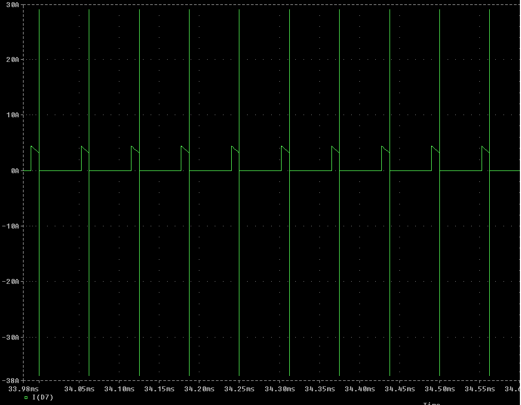Click the 34.25ms time axis label
The width and height of the screenshot is (521, 405).
coord(239,389)
